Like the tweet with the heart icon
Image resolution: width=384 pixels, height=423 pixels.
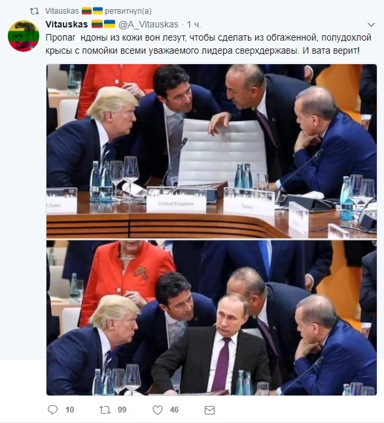click(158, 410)
